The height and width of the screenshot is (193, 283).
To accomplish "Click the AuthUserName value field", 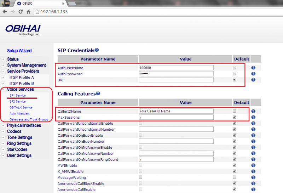I will coord(176,68).
